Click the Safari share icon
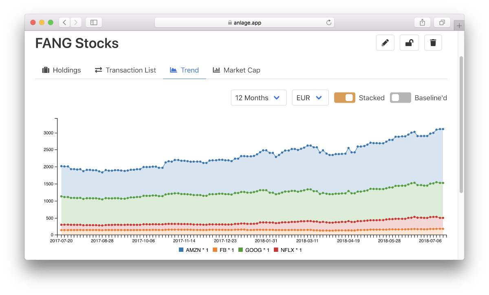Screen dimensions: 489x295 (x=422, y=22)
